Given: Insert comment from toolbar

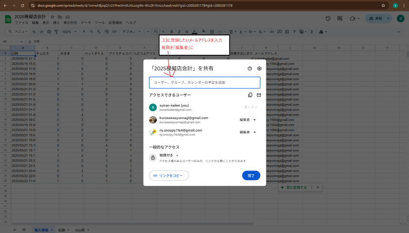Looking at the screenshot, I should pos(279,32).
